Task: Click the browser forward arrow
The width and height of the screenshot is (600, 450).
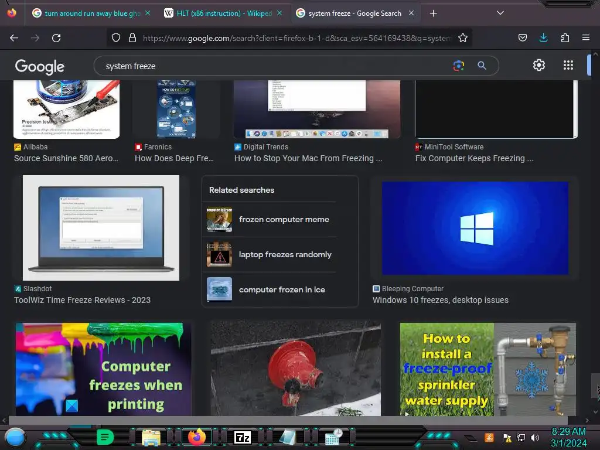Action: click(x=35, y=38)
